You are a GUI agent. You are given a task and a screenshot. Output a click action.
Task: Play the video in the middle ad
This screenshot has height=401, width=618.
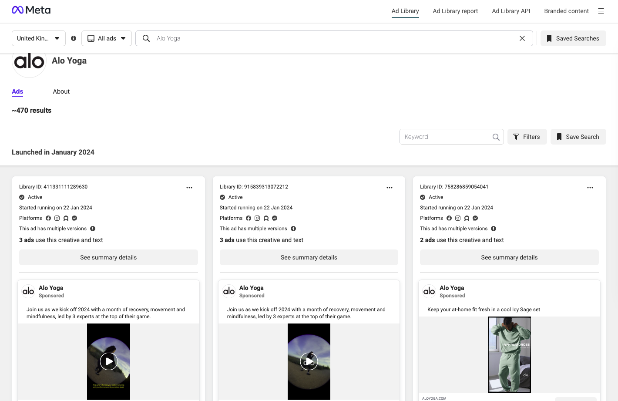(x=309, y=361)
